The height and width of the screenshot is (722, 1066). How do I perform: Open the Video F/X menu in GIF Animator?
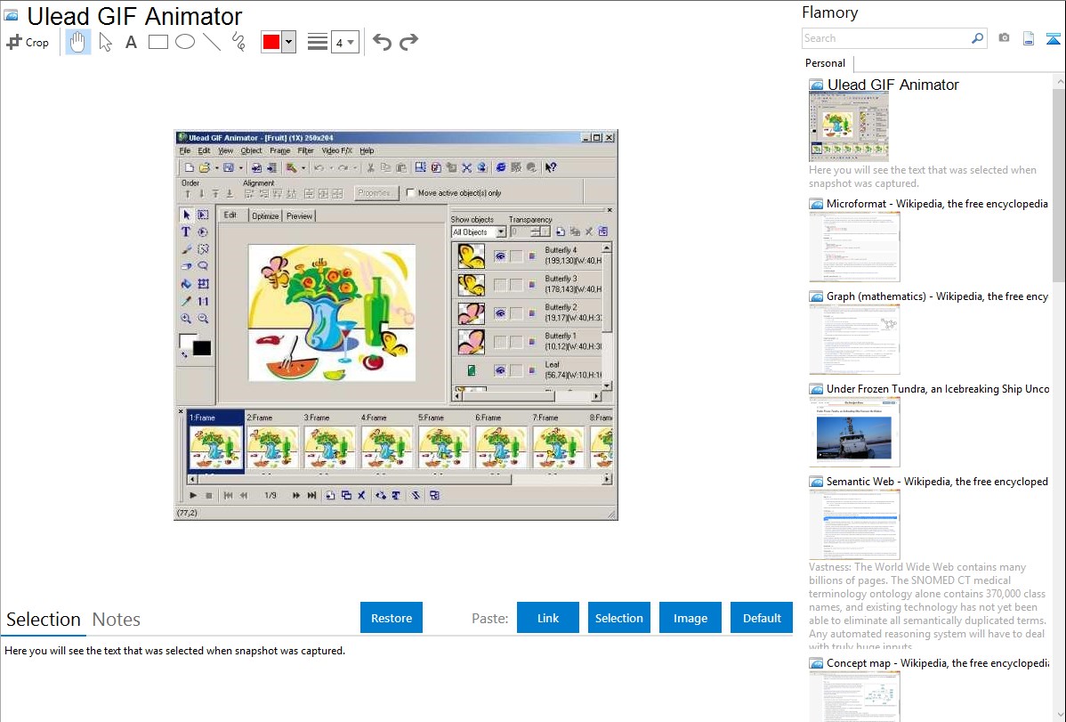click(337, 150)
